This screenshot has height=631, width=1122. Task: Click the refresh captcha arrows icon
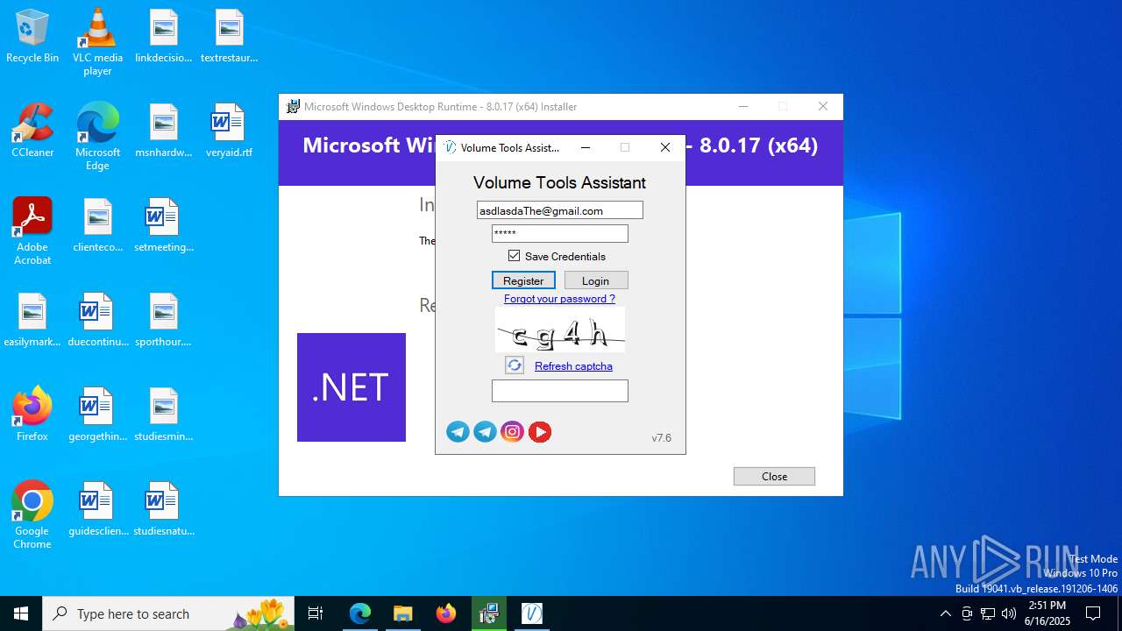tap(515, 365)
